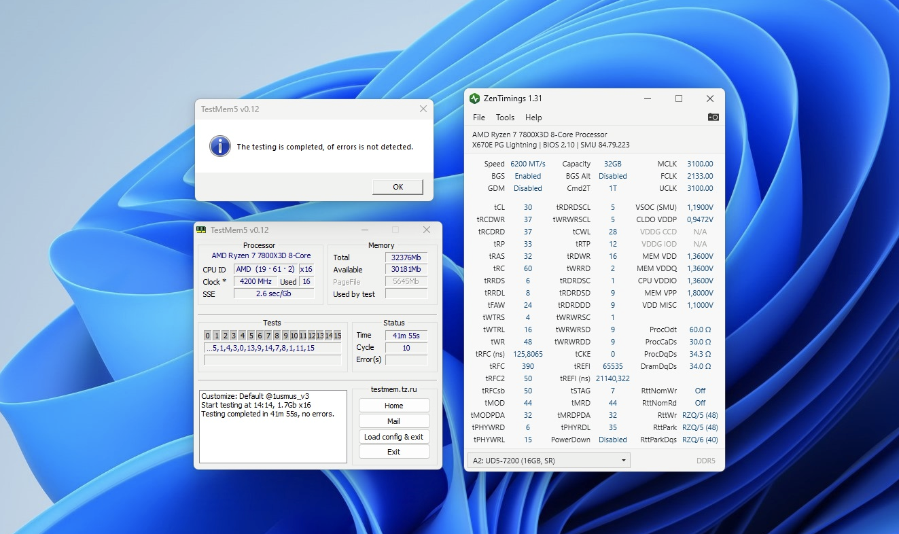Viewport: 899px width, 534px height.
Task: Click the FCLK value 2133.00
Action: coord(700,176)
